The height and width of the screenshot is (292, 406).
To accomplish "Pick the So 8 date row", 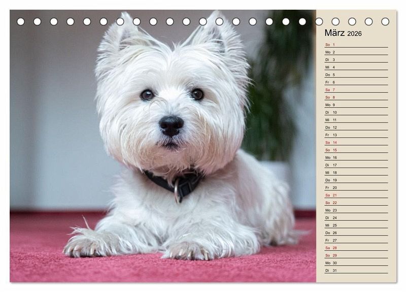I will [x=356, y=98].
